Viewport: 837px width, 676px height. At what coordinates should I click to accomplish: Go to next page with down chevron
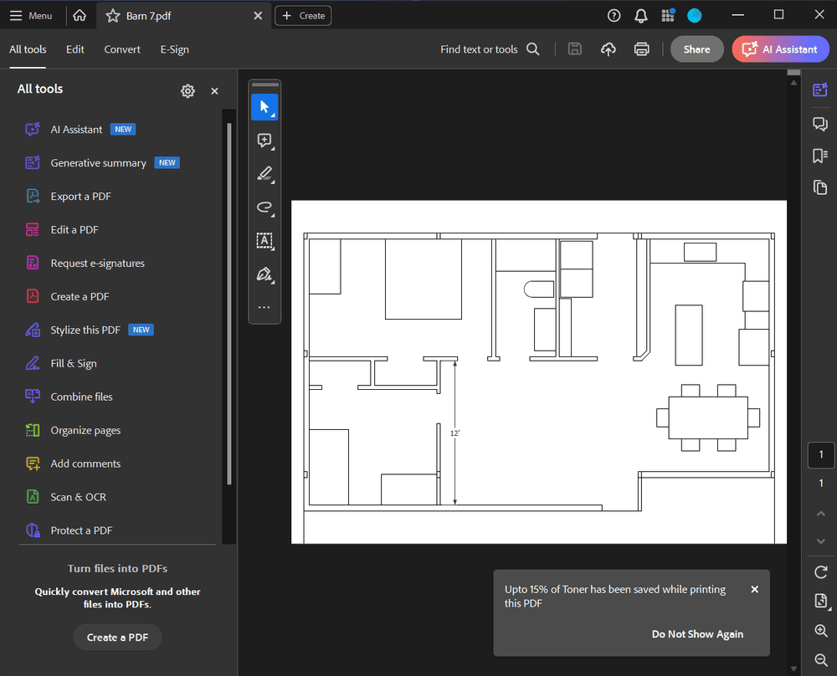[820, 541]
